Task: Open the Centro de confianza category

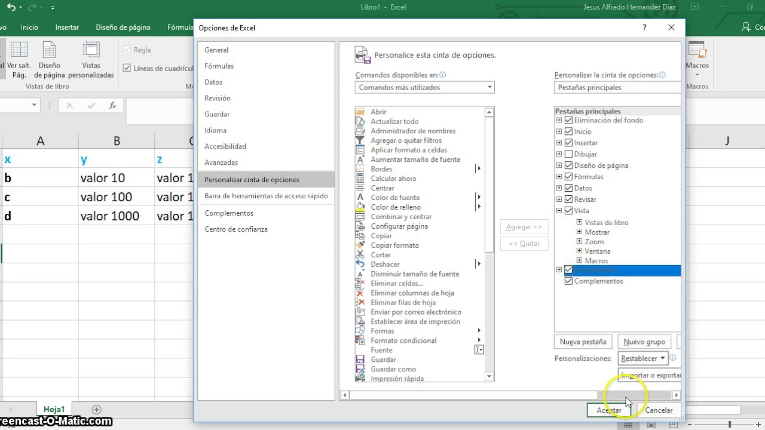Action: pyautogui.click(x=266, y=229)
